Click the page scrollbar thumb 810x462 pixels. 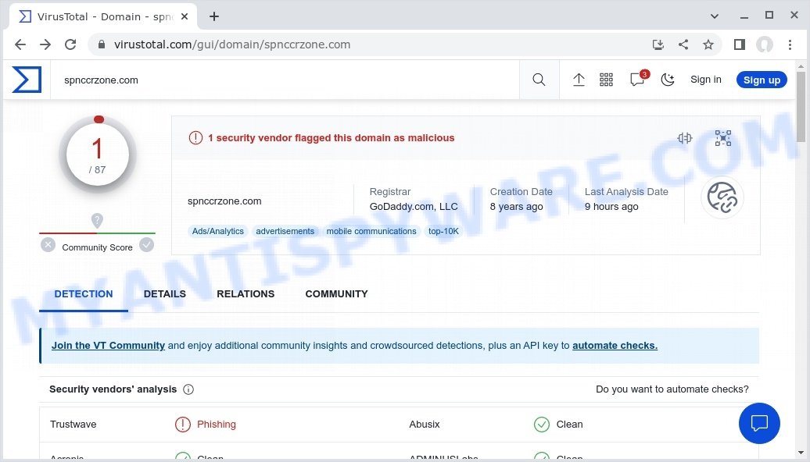point(801,106)
